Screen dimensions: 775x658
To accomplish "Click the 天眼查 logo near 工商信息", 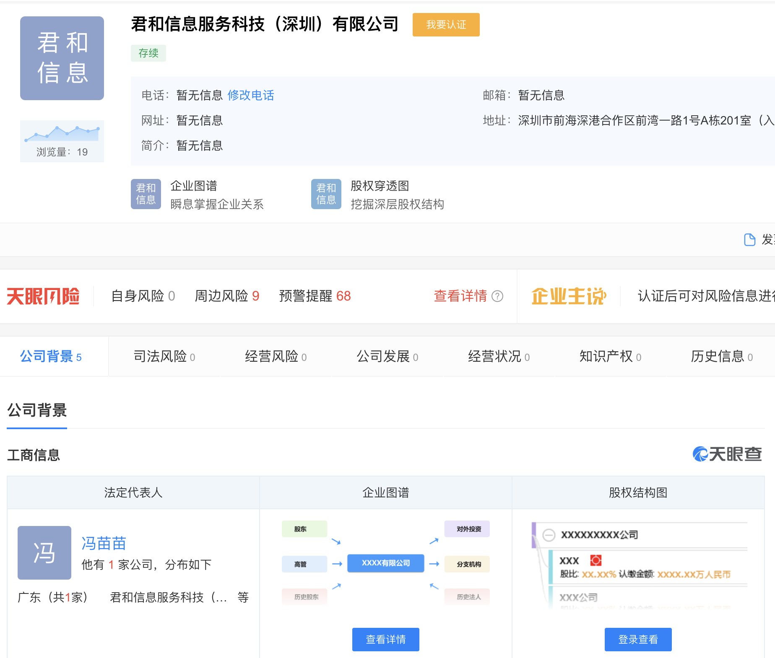I will click(727, 454).
